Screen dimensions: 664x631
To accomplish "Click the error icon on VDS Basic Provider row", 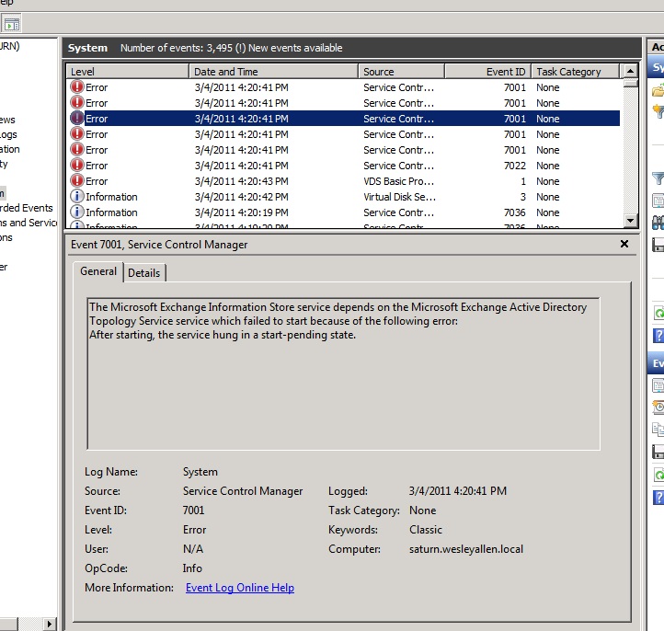I will [x=77, y=181].
